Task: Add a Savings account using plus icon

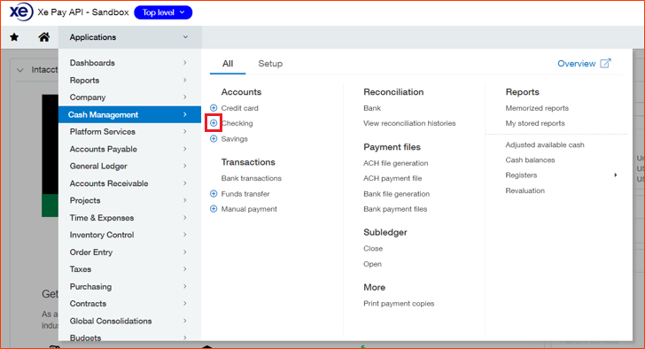Action: click(x=214, y=138)
